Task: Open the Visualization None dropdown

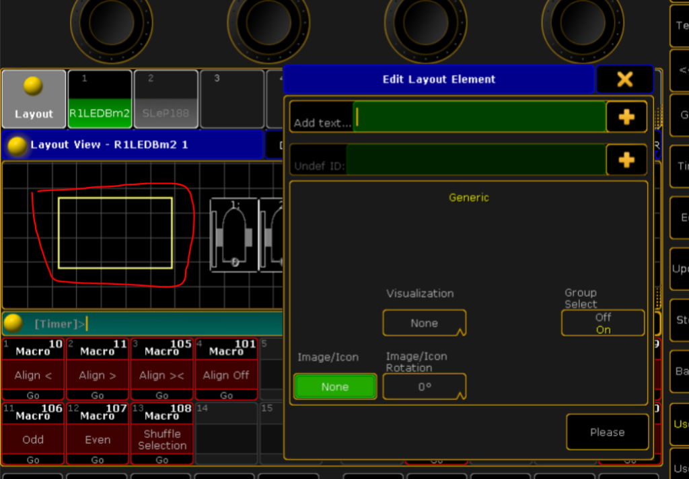Action: [424, 323]
